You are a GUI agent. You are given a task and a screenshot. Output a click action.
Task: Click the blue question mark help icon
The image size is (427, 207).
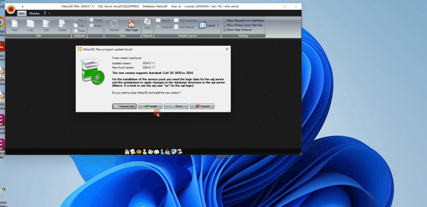pyautogui.click(x=45, y=13)
